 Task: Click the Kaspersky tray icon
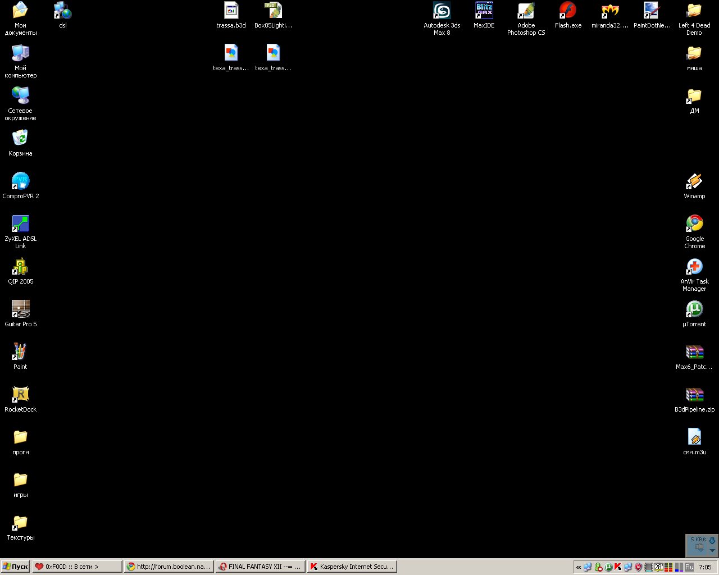618,567
